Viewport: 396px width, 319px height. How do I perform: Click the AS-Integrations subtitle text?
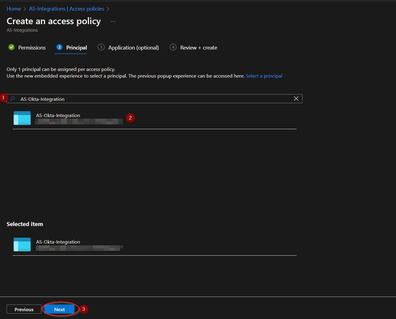pyautogui.click(x=22, y=30)
